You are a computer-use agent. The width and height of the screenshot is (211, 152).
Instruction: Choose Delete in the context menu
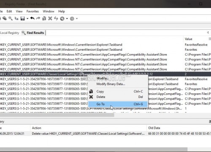tap(118, 97)
